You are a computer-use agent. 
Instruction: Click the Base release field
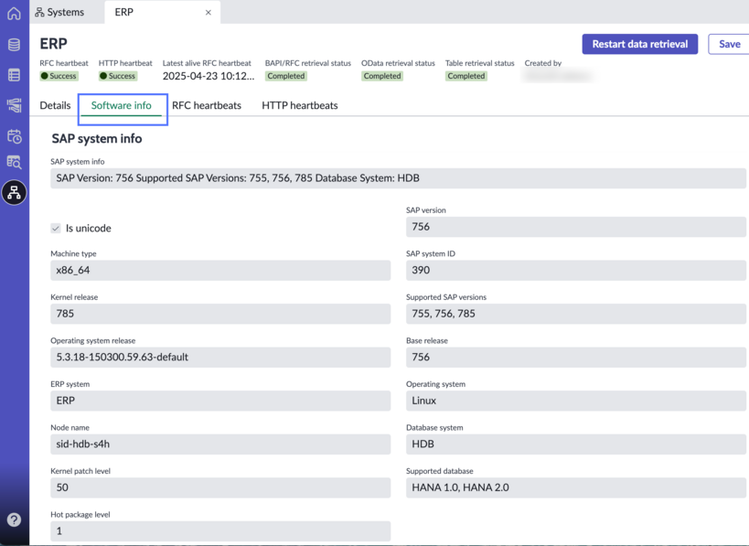(x=575, y=358)
